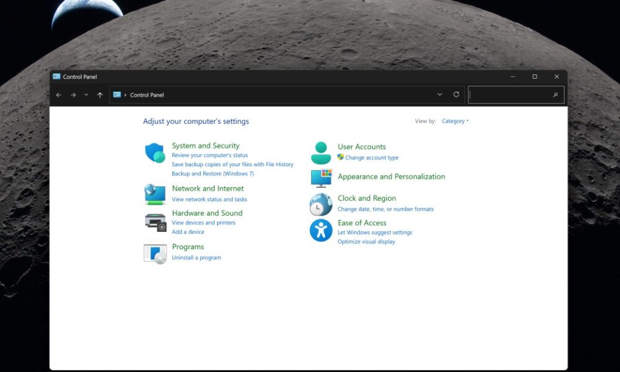Click Change date, time, or number formats
The height and width of the screenshot is (372, 620).
386,209
